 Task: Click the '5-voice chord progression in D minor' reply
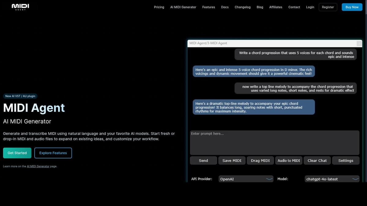pyautogui.click(x=254, y=72)
